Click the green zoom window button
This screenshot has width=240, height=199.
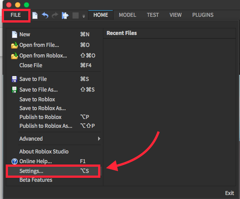tap(27, 5)
